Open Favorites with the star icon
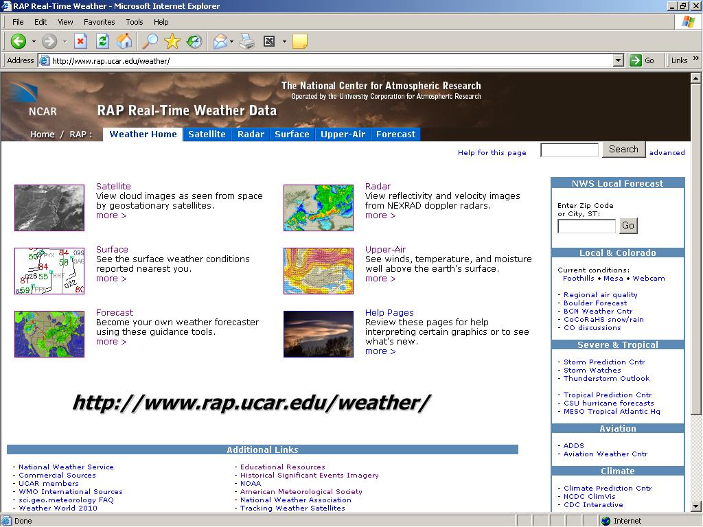This screenshot has width=703, height=527. point(172,42)
